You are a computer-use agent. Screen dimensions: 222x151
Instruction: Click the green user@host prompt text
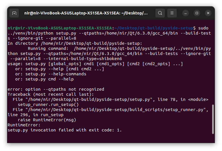(x=60, y=28)
